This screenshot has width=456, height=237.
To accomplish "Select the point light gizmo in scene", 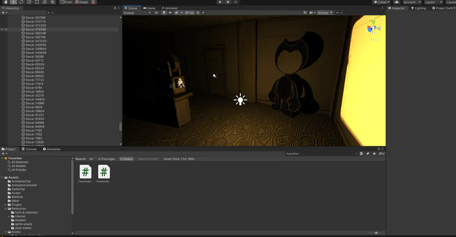I will pos(240,99).
